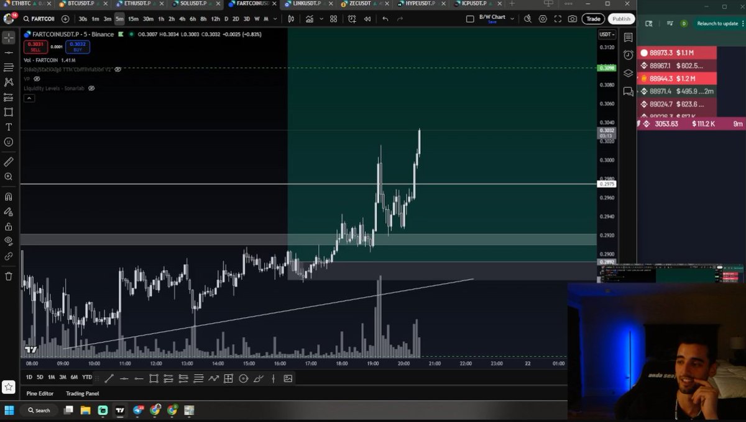Open the Watchlist panel icon
The width and height of the screenshot is (746, 422).
629,37
